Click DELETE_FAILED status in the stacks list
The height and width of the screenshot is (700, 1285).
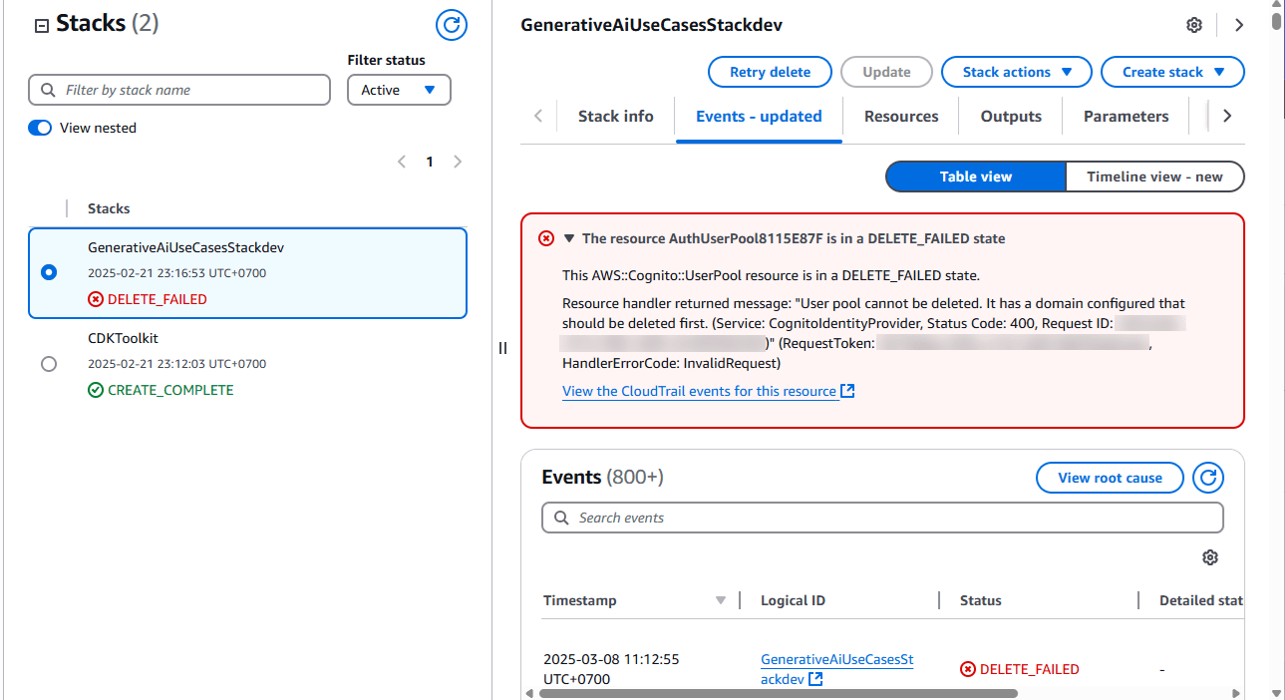pyautogui.click(x=148, y=299)
